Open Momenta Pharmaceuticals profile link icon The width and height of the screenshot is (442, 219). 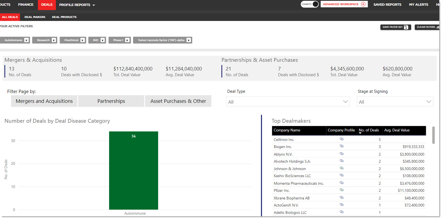341,183
